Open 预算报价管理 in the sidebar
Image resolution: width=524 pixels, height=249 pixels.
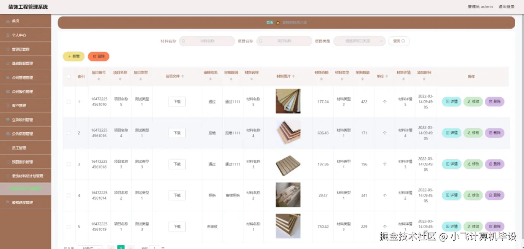25,162
